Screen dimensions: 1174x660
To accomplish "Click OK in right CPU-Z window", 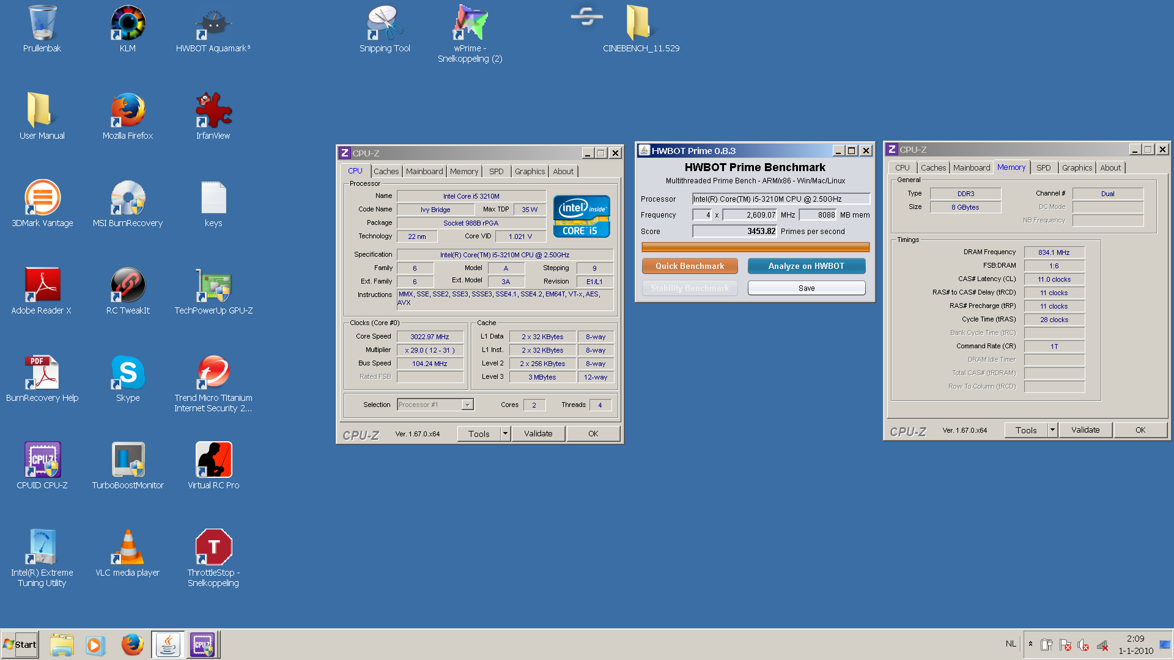I will [x=1140, y=430].
